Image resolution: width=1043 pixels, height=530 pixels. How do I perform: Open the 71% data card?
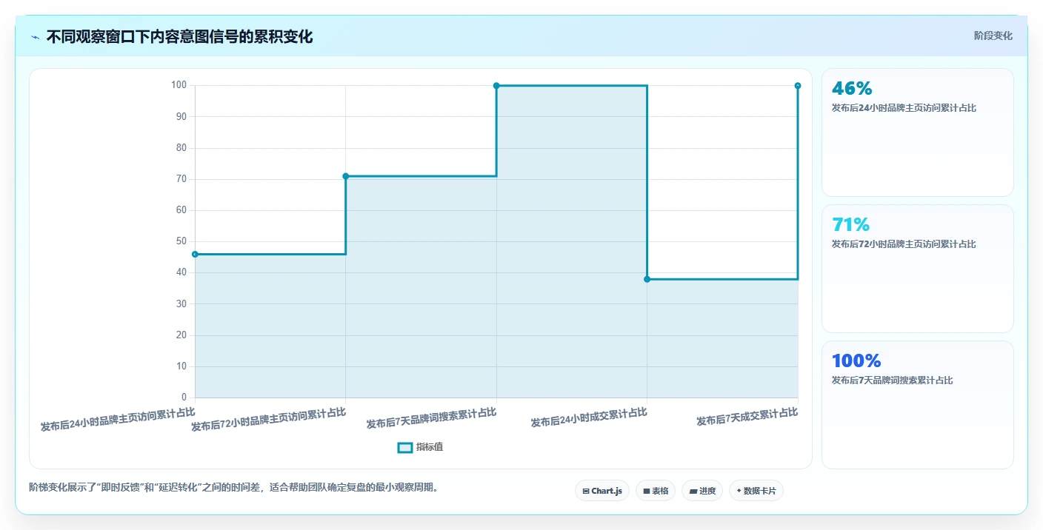(918, 269)
